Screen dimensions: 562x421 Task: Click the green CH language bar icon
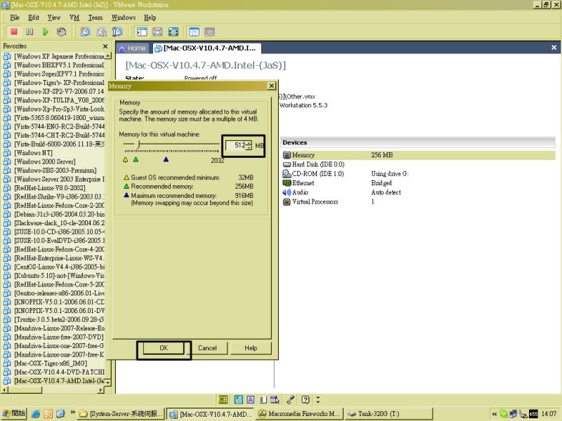point(223,399)
